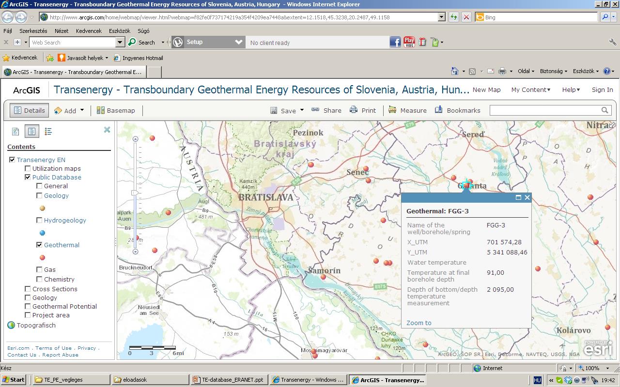Enable the General sublayer checkbox
The image size is (620, 387).
coord(39,186)
